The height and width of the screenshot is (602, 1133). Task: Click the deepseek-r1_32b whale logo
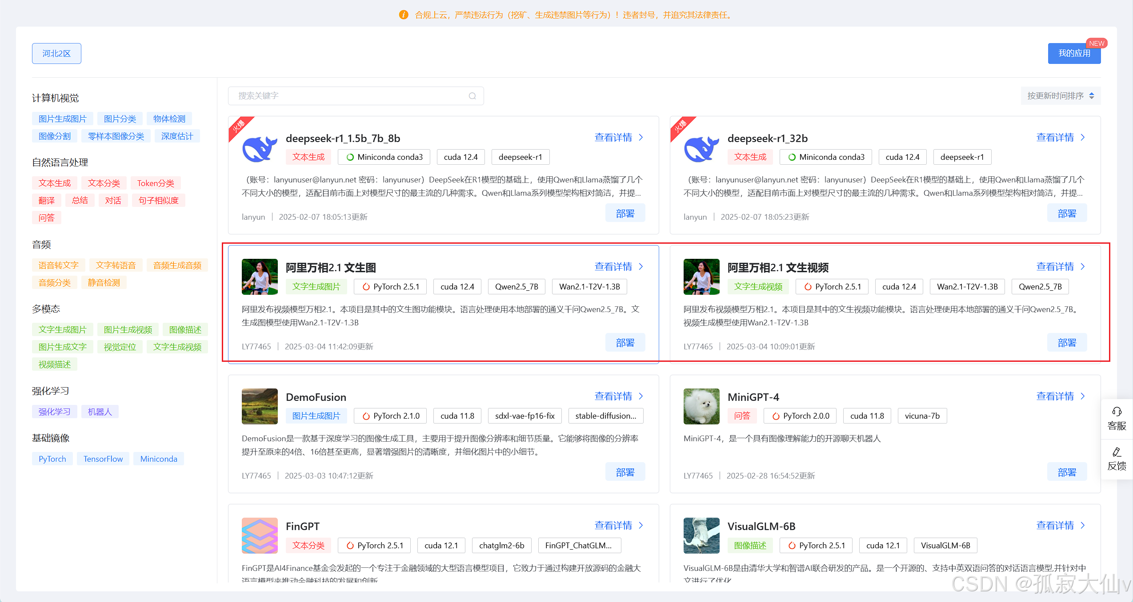click(701, 148)
